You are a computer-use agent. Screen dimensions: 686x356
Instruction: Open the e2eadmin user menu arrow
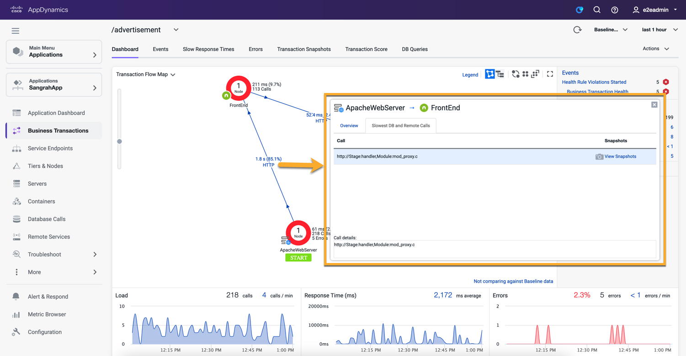tap(675, 10)
